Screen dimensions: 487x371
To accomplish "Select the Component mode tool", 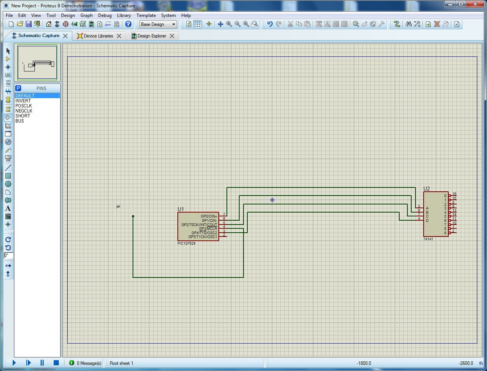I will pos(8,59).
